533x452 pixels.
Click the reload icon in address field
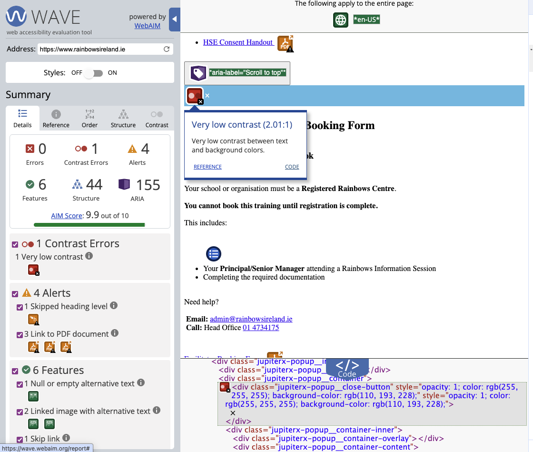click(x=167, y=49)
